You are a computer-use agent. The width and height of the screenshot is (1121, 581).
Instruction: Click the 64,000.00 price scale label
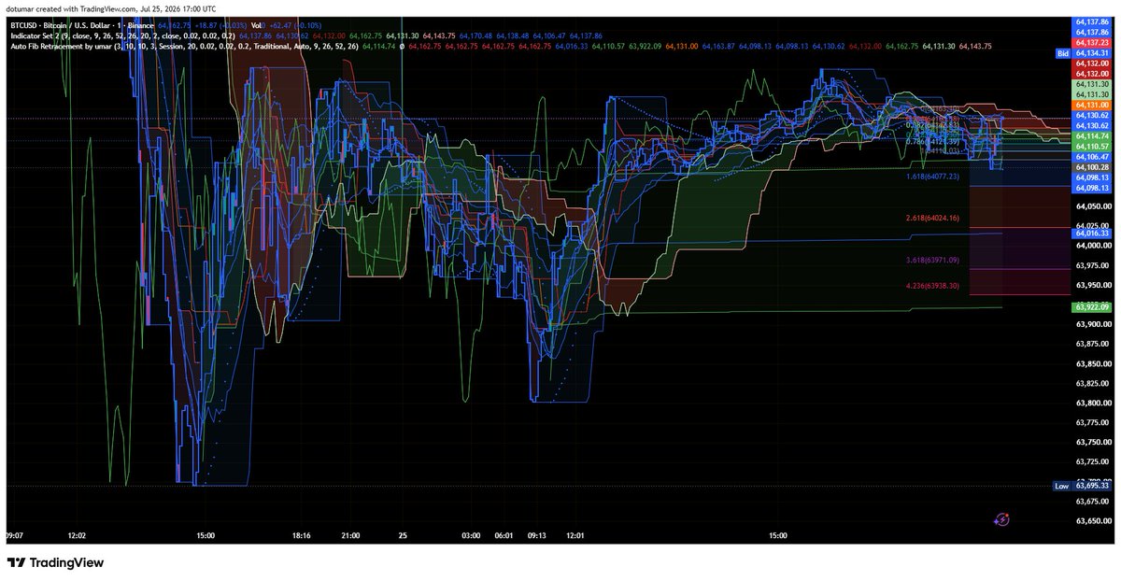coord(1092,246)
